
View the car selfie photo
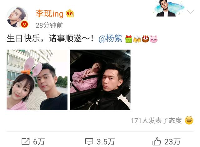[100, 80]
